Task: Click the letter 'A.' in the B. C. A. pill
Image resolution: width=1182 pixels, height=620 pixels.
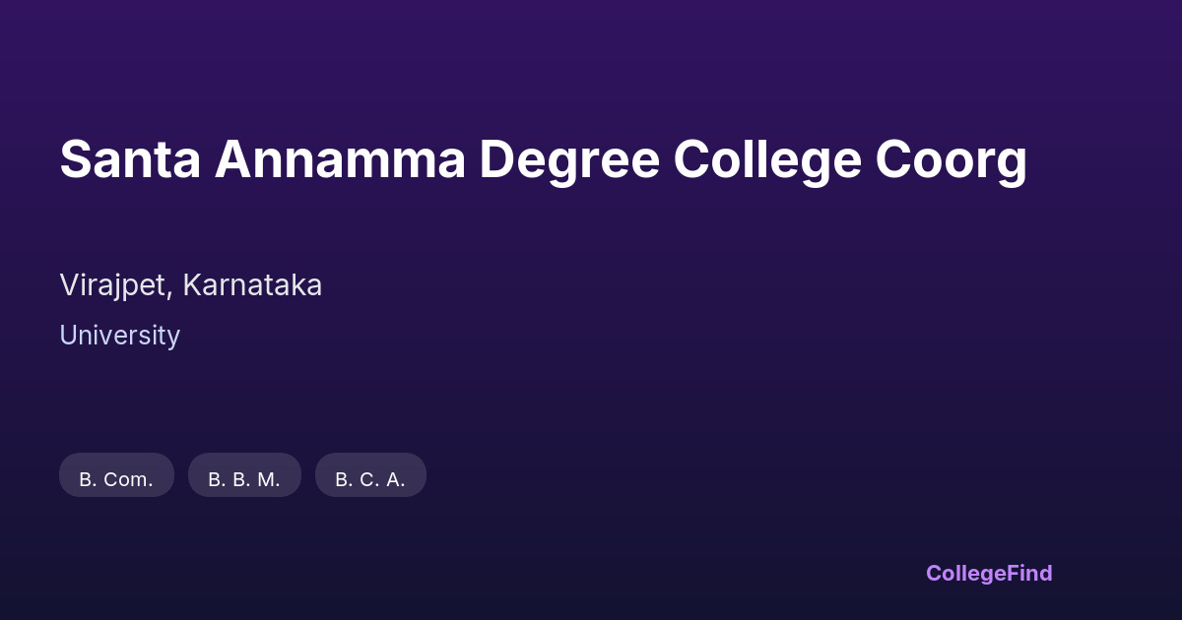Action: (x=396, y=479)
